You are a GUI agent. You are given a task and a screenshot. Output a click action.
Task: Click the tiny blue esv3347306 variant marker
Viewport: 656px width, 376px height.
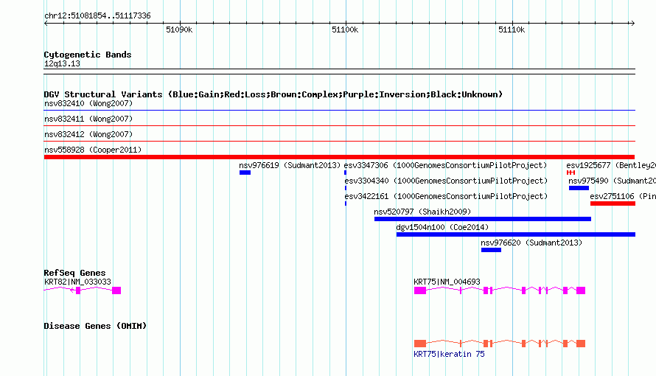pyautogui.click(x=345, y=173)
